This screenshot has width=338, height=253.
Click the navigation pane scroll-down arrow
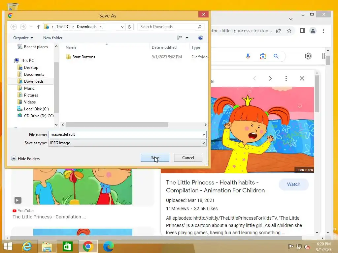click(x=56, y=125)
